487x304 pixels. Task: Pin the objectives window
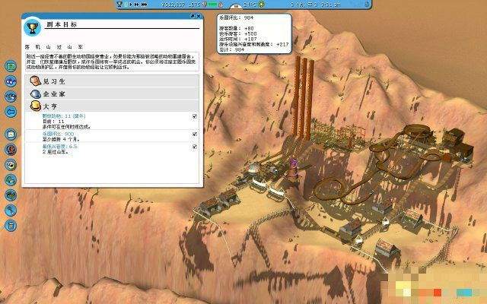pos(193,16)
